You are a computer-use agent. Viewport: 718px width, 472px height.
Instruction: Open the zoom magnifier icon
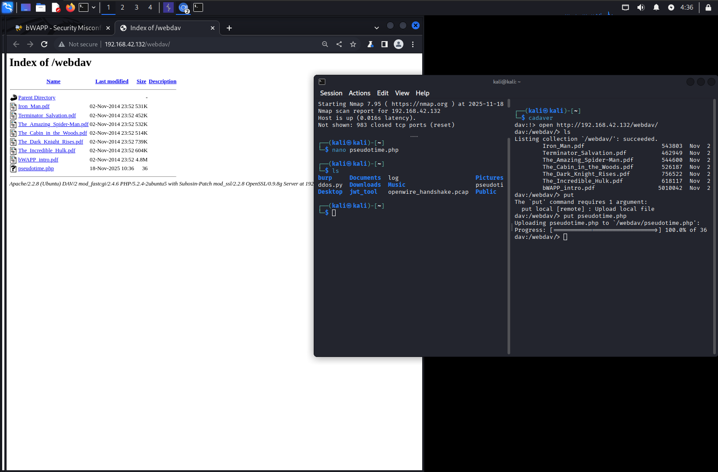325,44
